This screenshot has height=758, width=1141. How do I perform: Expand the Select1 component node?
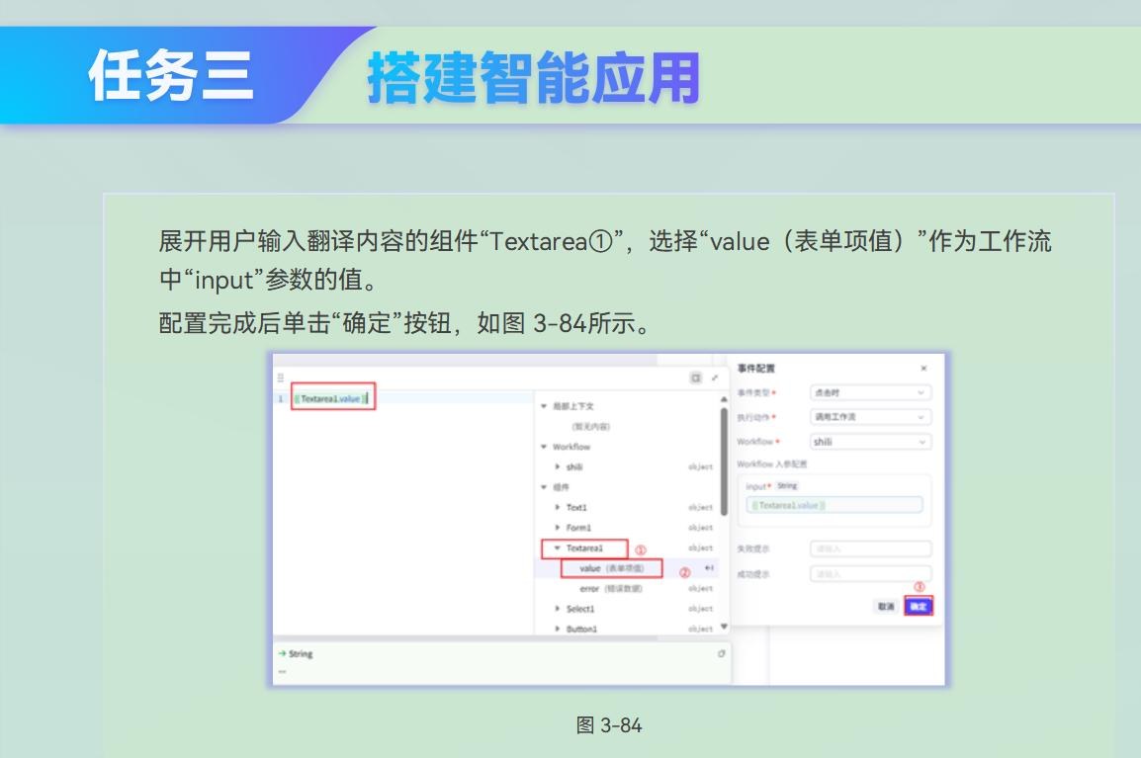tap(558, 609)
